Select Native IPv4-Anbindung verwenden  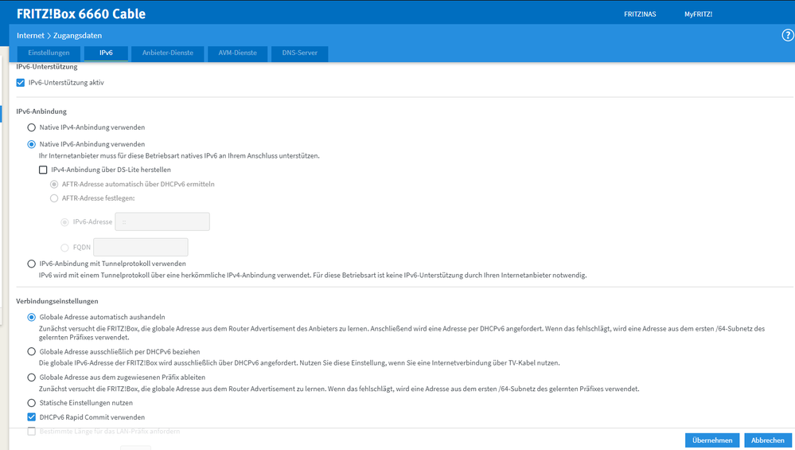(x=32, y=127)
